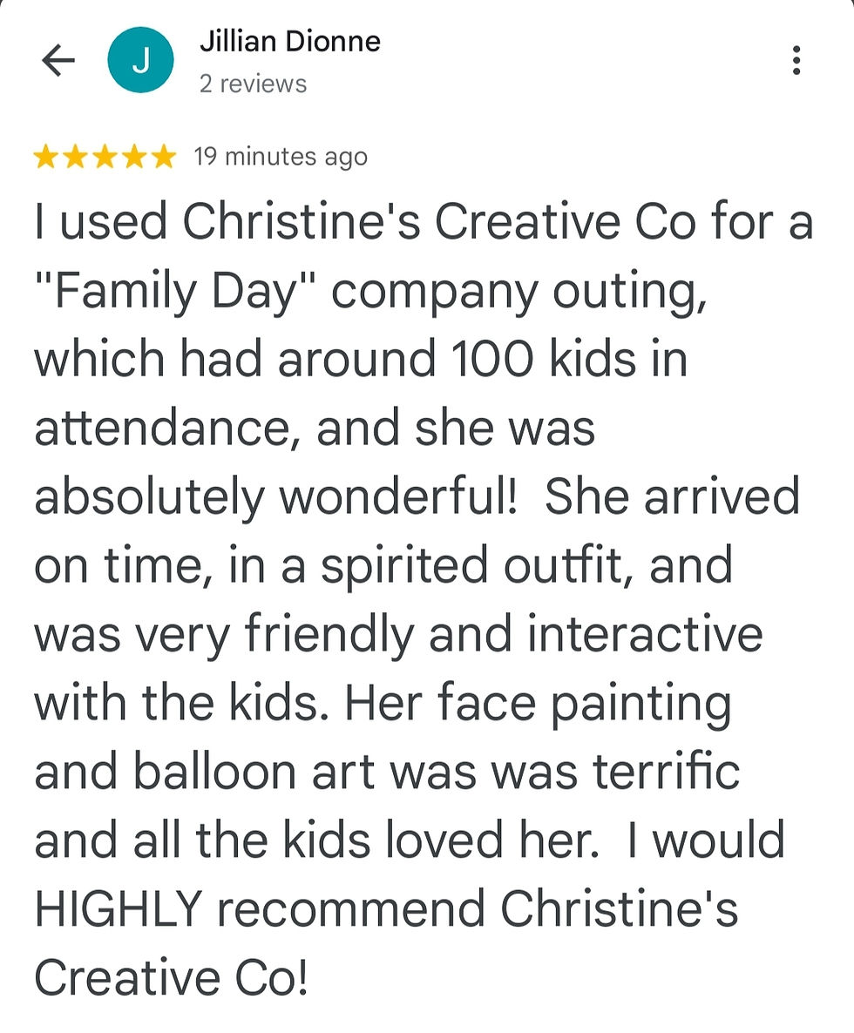This screenshot has height=1033, width=854.
Task: Click the "Family Day" quoted text
Action: click(174, 292)
